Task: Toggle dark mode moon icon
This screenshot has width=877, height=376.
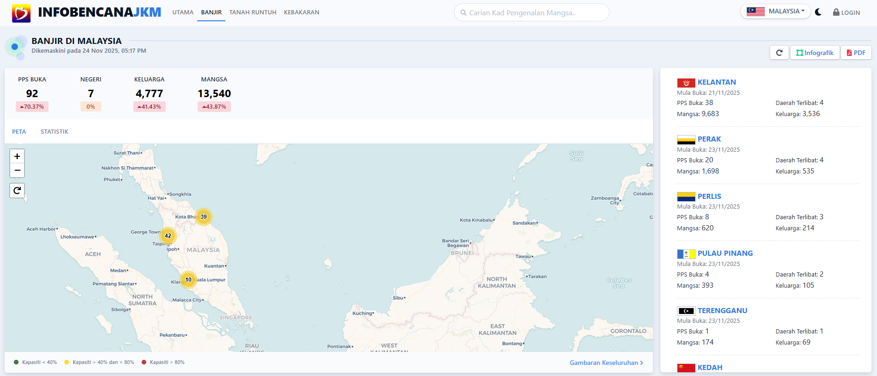Action: click(818, 12)
